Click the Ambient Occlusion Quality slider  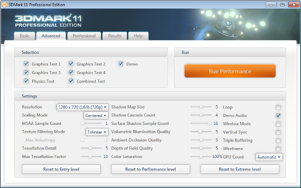tap(201, 140)
